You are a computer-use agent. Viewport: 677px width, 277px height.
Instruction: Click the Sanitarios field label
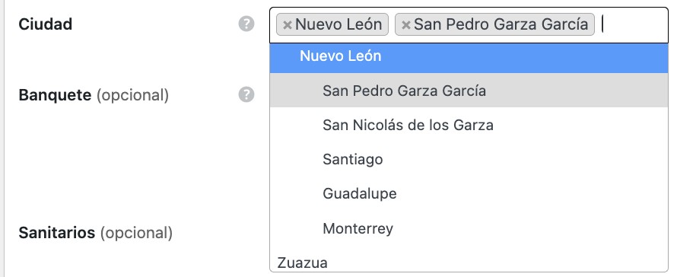pos(56,233)
